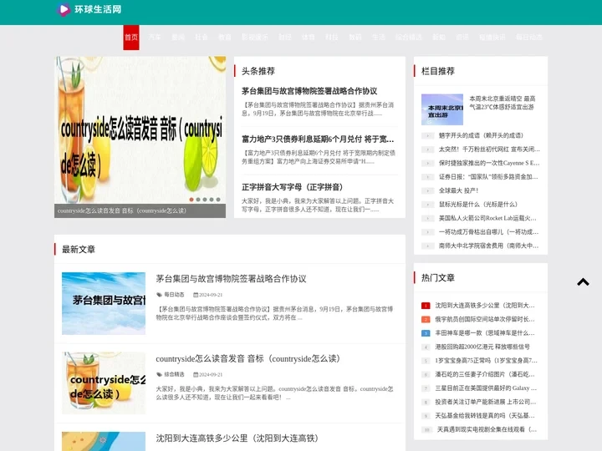Screen dimensions: 602x451
Task: Switch to the 影视娱乐 nav tab
Action: (254, 38)
